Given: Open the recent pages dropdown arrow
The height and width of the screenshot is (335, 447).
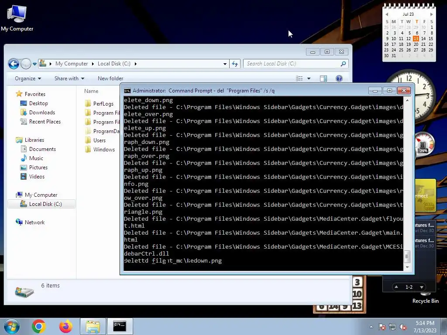Looking at the screenshot, I should tap(34, 64).
